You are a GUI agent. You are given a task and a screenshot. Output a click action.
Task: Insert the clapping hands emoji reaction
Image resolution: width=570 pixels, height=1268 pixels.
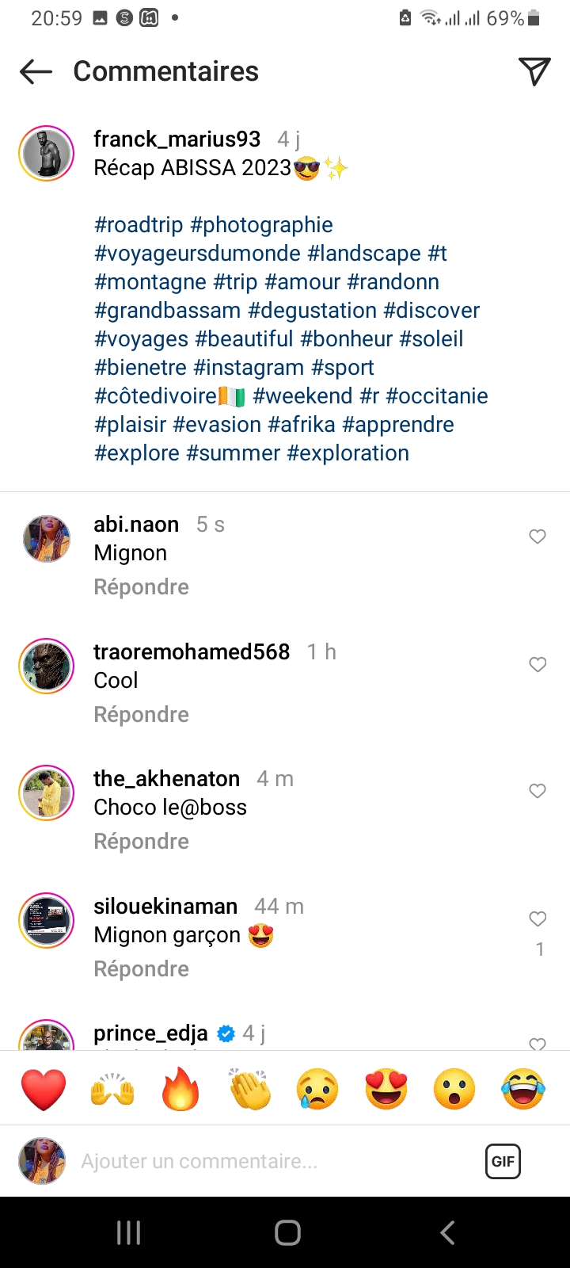tap(249, 1089)
